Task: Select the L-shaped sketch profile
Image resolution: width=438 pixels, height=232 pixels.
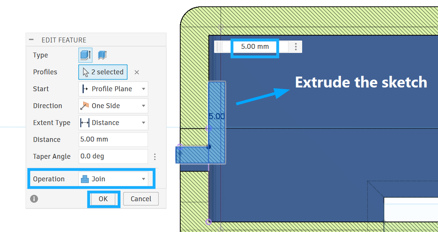Action: click(217, 113)
